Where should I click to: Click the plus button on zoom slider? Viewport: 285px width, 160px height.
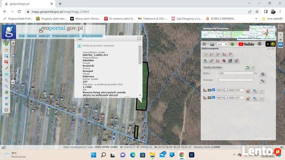tap(13, 43)
